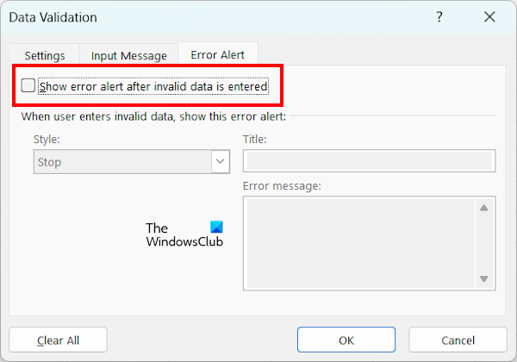The width and height of the screenshot is (517, 362).
Task: Select the Error Alert tab
Action: (x=218, y=54)
